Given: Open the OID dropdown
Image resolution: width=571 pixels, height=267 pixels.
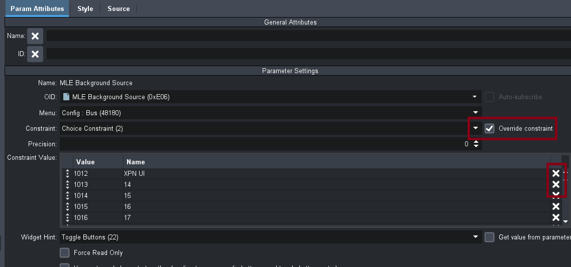Looking at the screenshot, I should coord(475,97).
